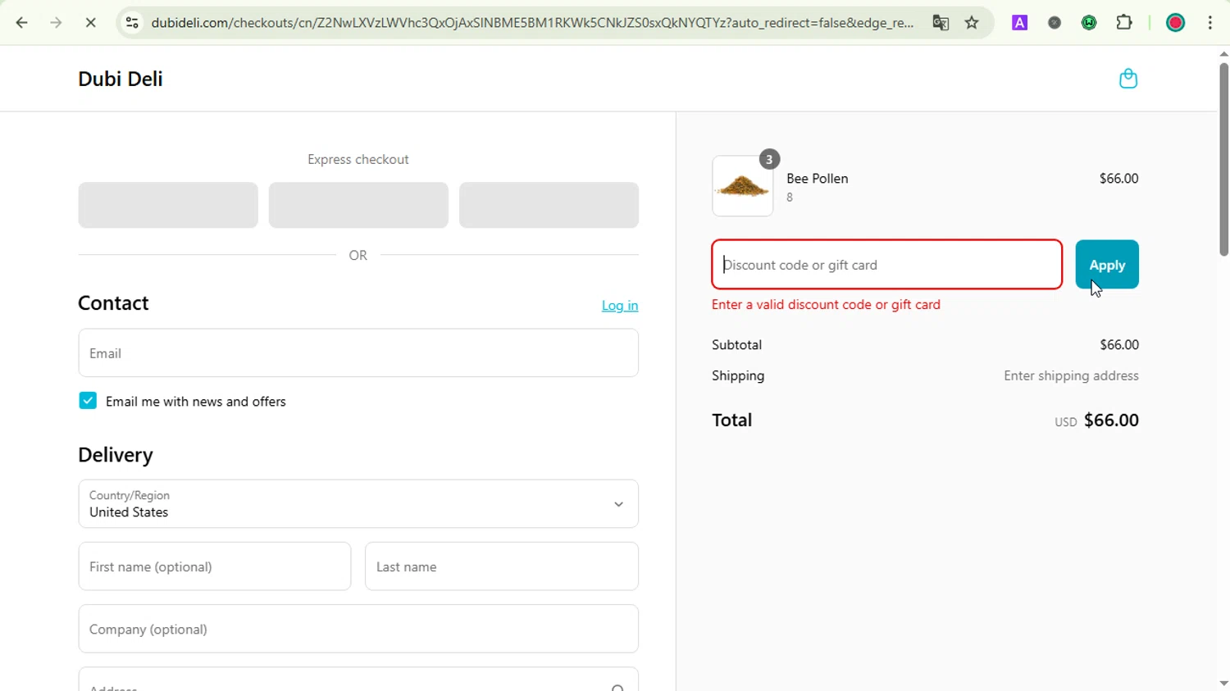Viewport: 1230px width, 691px height.
Task: Click the USD $66.00 total amount
Action: pyautogui.click(x=1096, y=421)
